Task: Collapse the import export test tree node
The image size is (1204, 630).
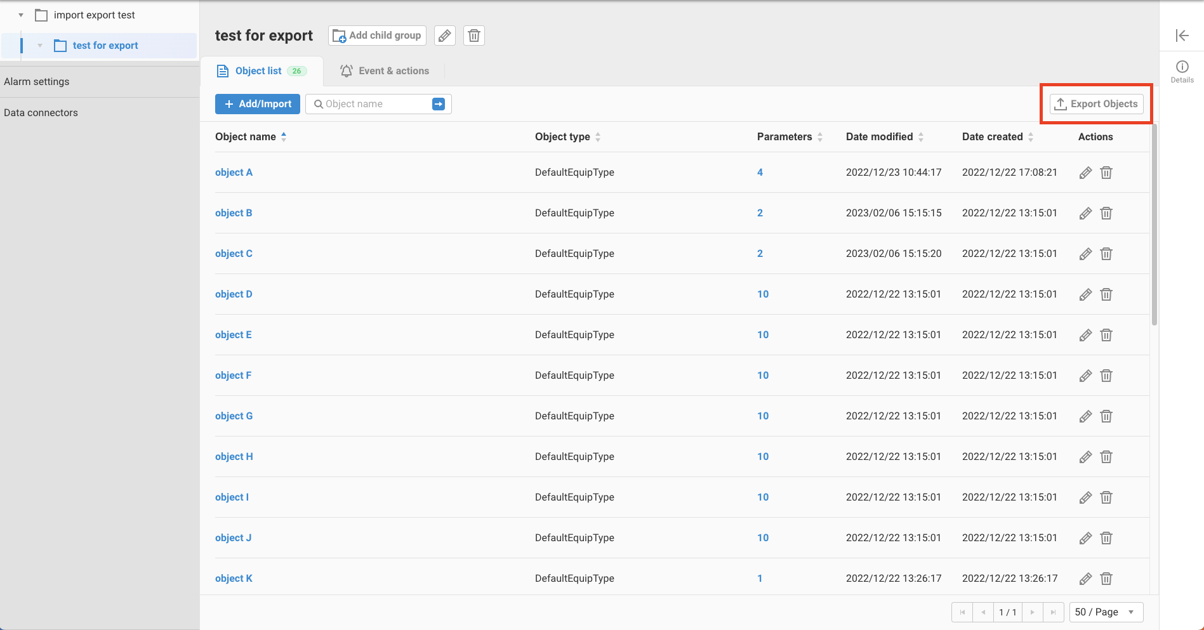Action: coord(21,15)
